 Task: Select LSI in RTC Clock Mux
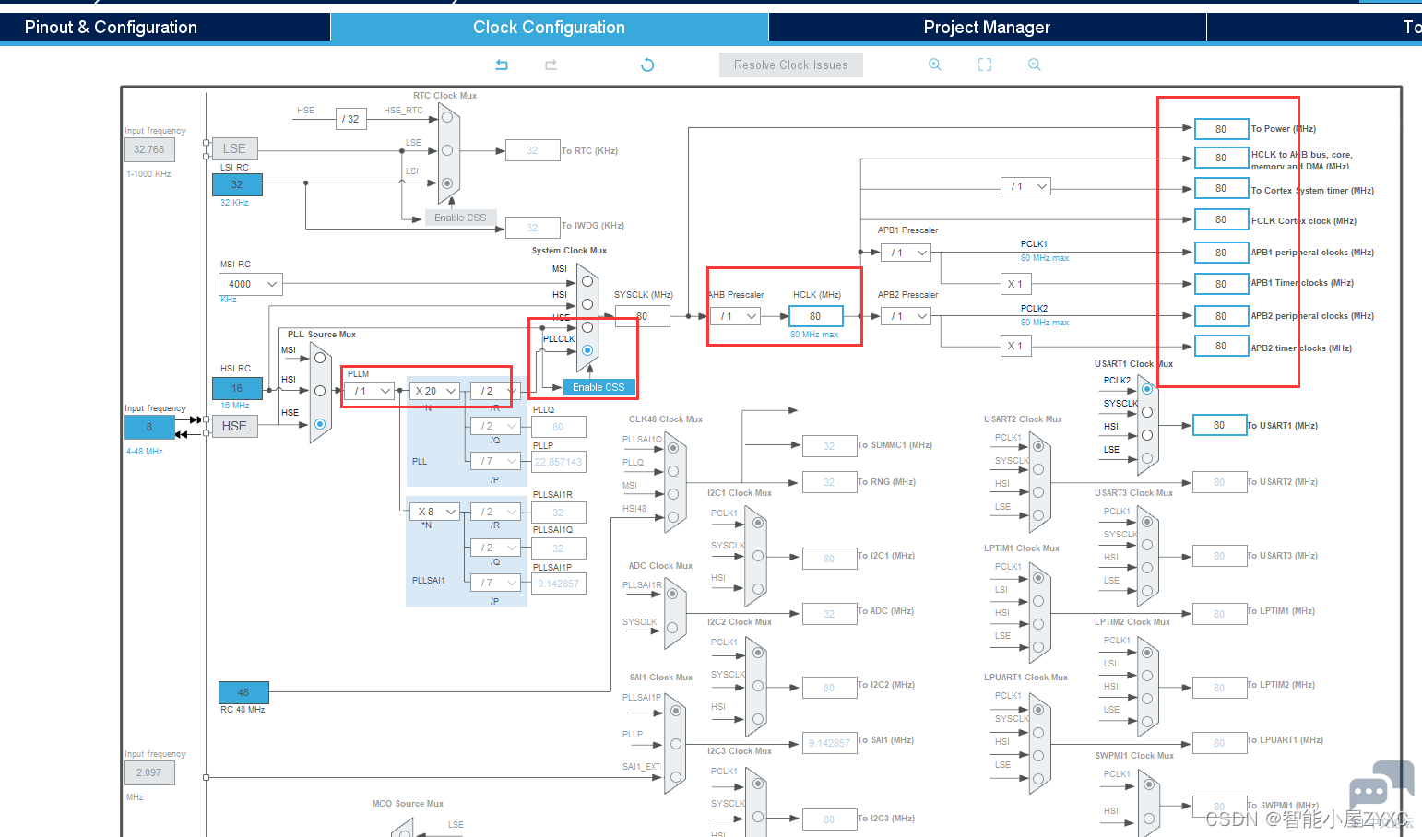pos(447,183)
